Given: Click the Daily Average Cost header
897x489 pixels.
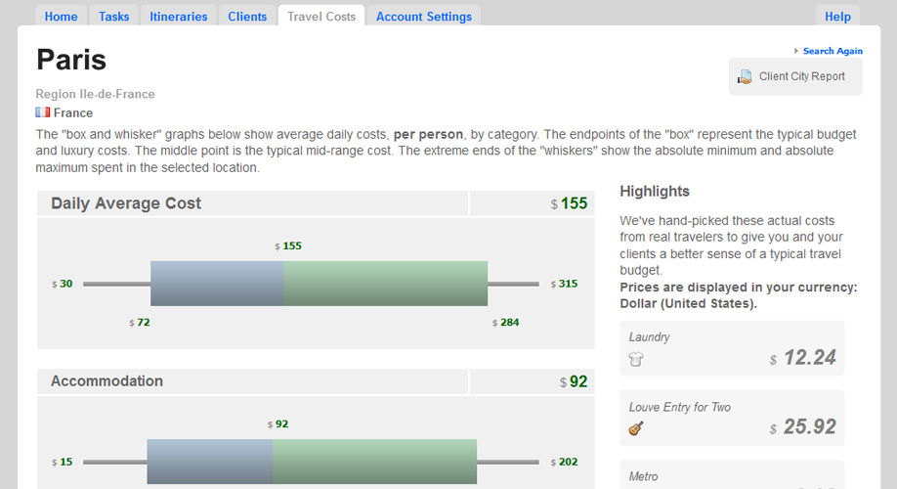Looking at the screenshot, I should point(126,203).
